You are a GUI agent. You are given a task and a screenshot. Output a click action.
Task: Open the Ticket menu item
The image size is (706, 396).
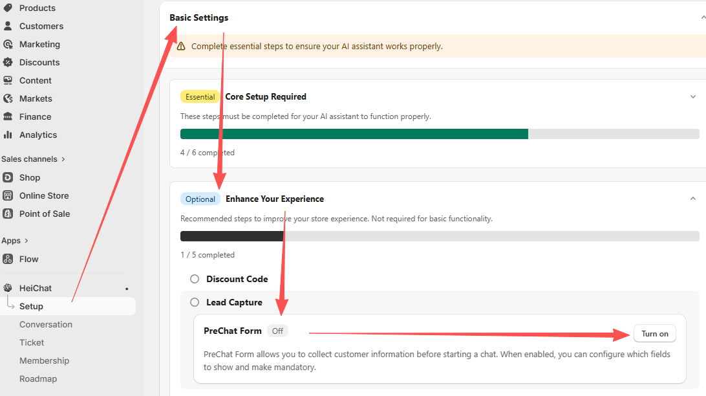coord(32,342)
